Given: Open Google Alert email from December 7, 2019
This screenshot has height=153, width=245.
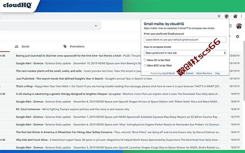Looking at the screenshot, I should pos(121,117).
